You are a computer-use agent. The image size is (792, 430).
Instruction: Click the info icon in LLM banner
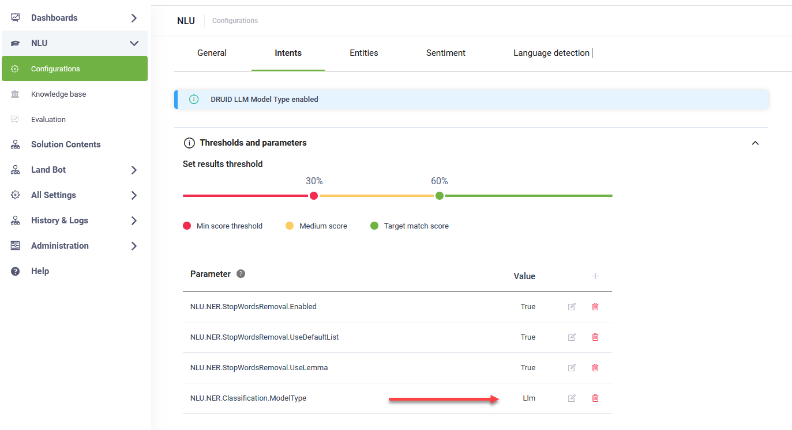coord(194,99)
